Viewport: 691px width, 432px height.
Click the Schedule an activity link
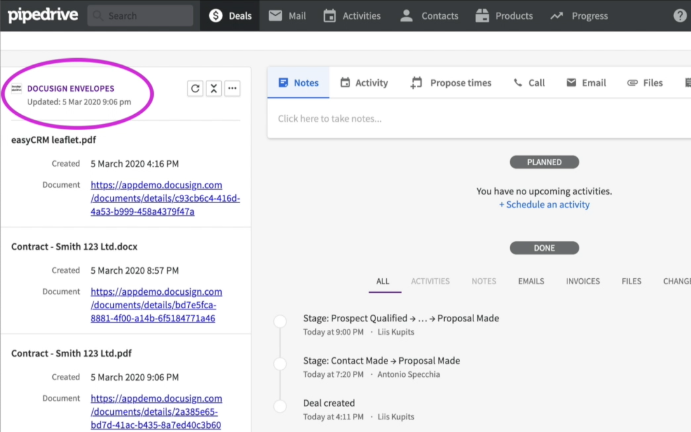(544, 204)
